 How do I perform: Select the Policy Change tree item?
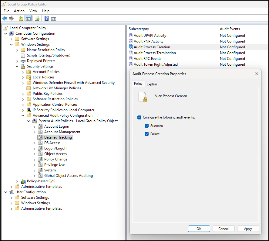(56, 159)
